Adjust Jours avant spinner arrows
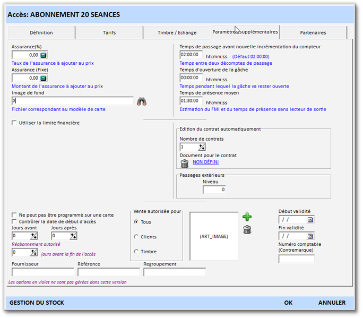The height and width of the screenshot is (318, 363). [34, 236]
